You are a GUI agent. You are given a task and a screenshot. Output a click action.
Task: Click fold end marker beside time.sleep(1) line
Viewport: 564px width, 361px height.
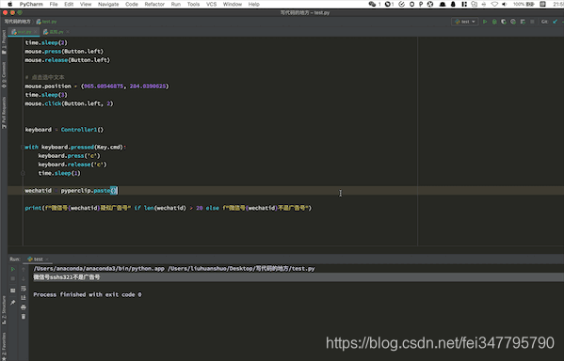[23, 173]
